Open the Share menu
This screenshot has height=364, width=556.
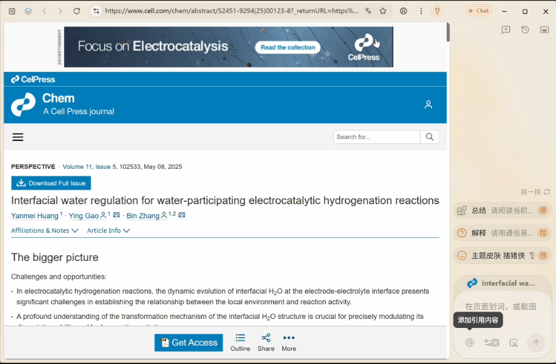266,343
